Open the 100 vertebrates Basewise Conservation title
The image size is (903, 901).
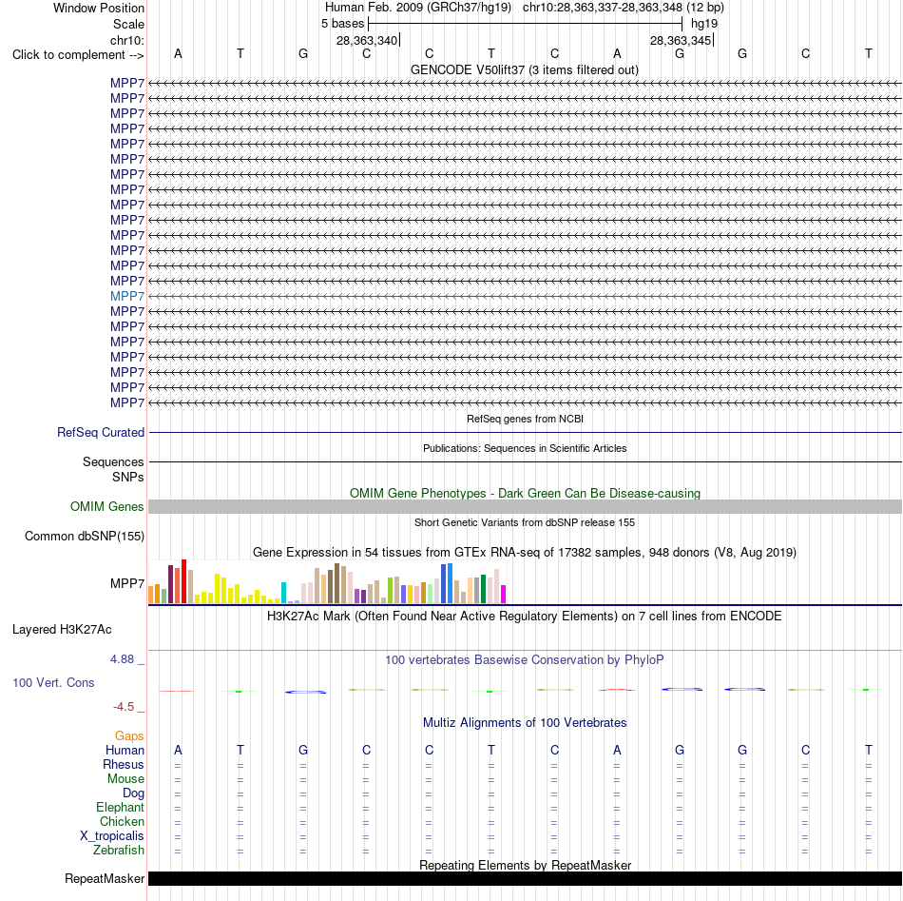pos(525,660)
